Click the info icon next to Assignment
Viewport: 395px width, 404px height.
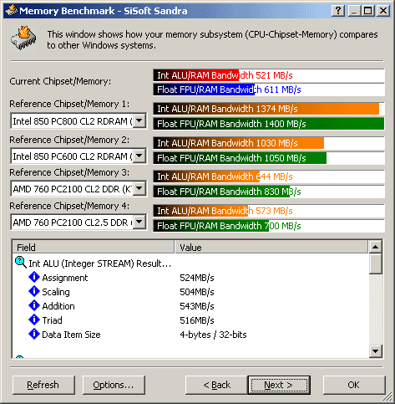tap(34, 277)
